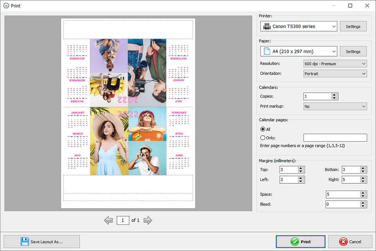
Task: Click the paper sheet icon in Paper combo
Action: coord(267,51)
